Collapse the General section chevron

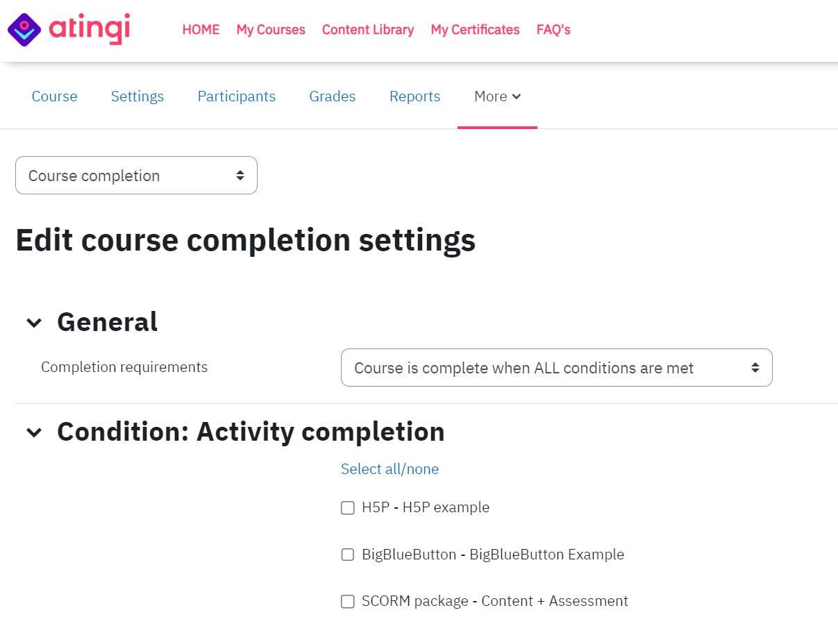click(34, 323)
